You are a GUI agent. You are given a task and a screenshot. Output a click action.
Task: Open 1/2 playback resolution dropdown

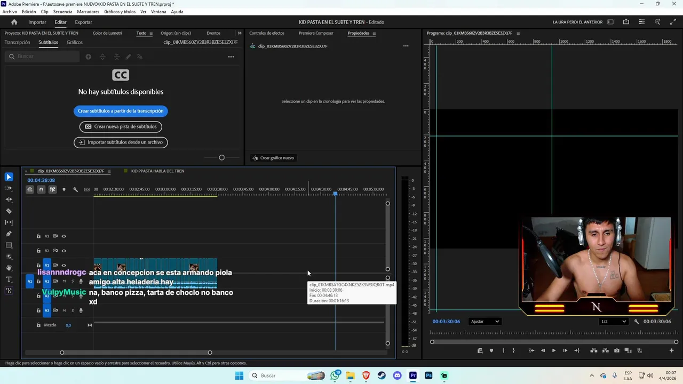tap(613, 322)
